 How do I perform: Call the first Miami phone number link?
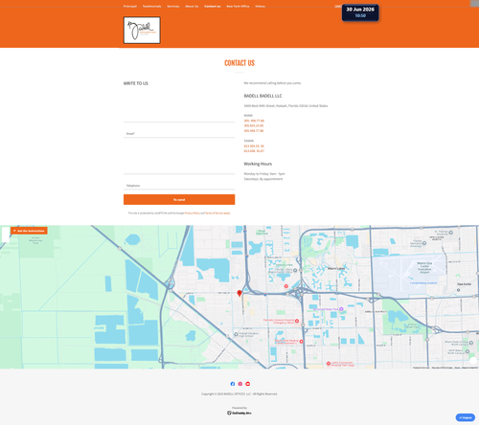pyautogui.click(x=254, y=121)
